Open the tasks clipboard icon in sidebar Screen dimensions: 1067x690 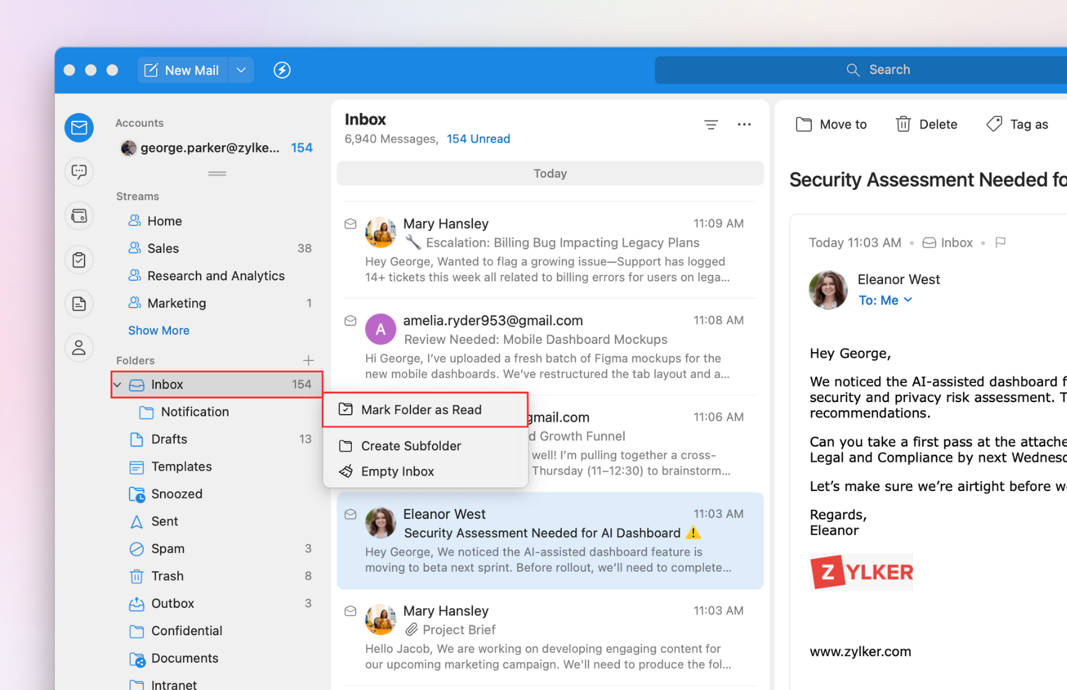[79, 259]
